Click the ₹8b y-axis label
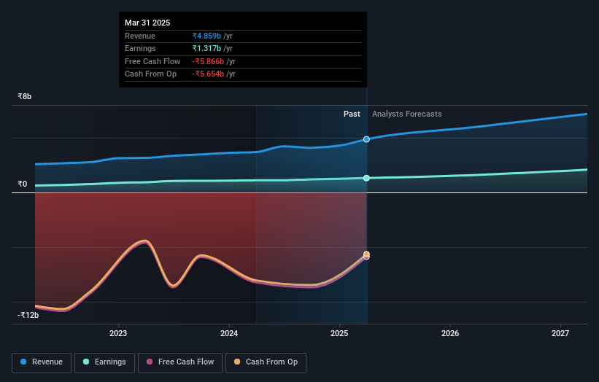Image resolution: width=599 pixels, height=382 pixels. click(x=25, y=96)
